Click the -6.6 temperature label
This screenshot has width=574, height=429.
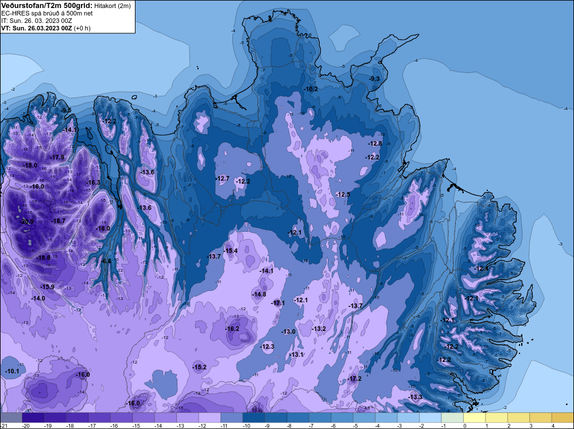coord(106,261)
